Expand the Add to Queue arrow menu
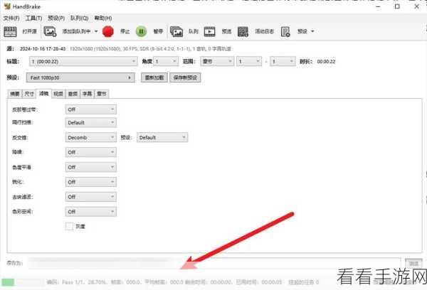Viewport: 427px width, 290px height. [x=96, y=31]
